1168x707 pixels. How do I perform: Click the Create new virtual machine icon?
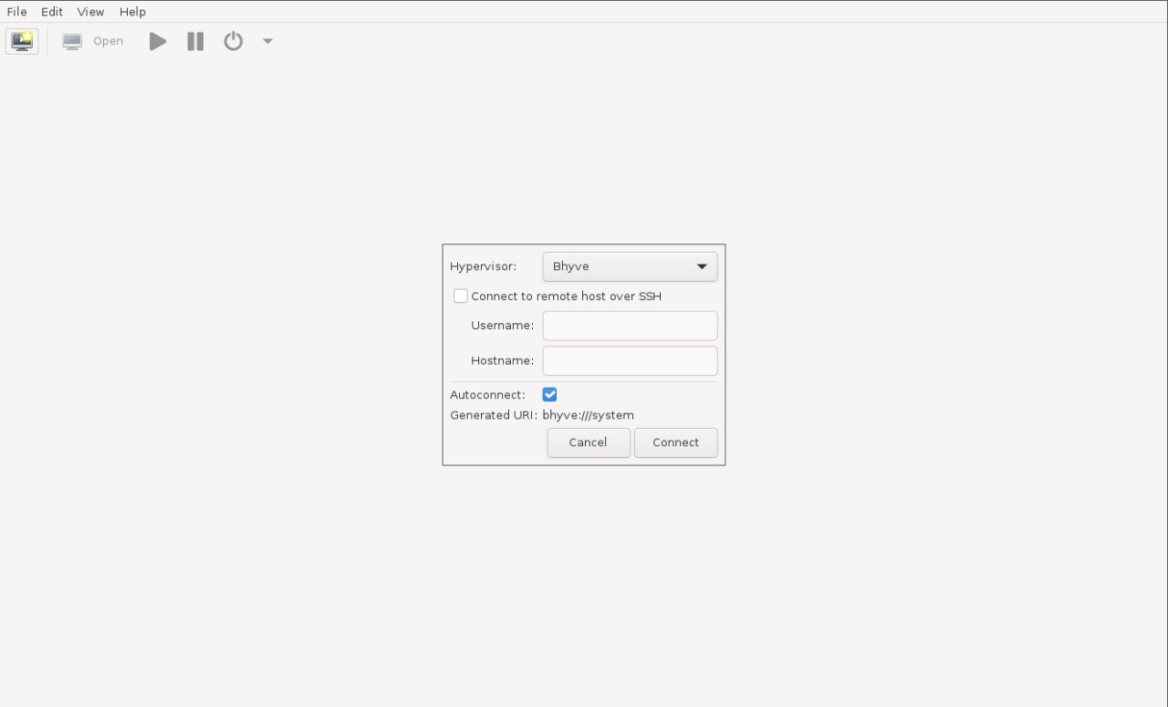click(x=22, y=41)
